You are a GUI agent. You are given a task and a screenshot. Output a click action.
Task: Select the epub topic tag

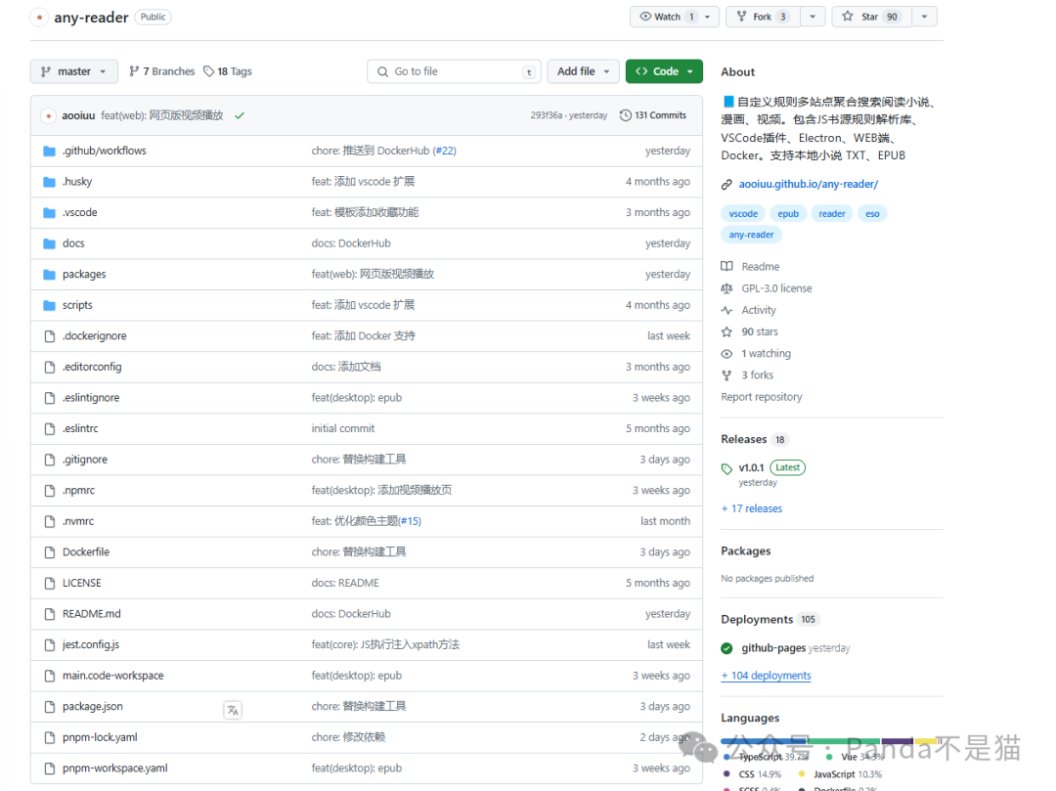click(788, 214)
